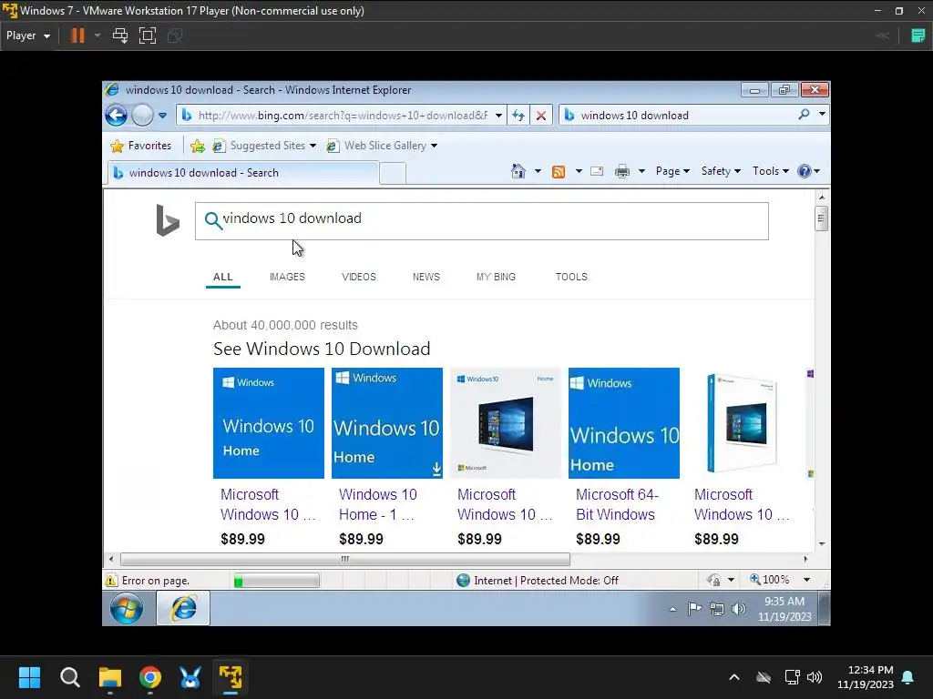Click the Home icon in command bar
The height and width of the screenshot is (699, 933).
[518, 171]
